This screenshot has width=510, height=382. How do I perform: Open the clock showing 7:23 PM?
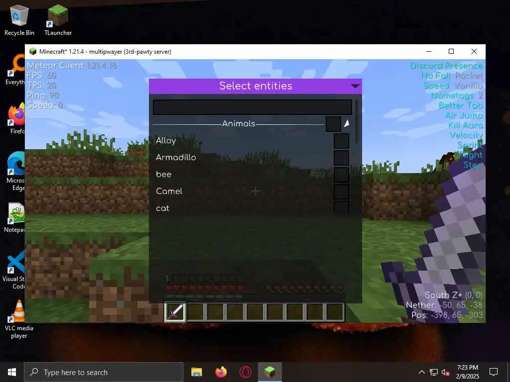click(467, 372)
